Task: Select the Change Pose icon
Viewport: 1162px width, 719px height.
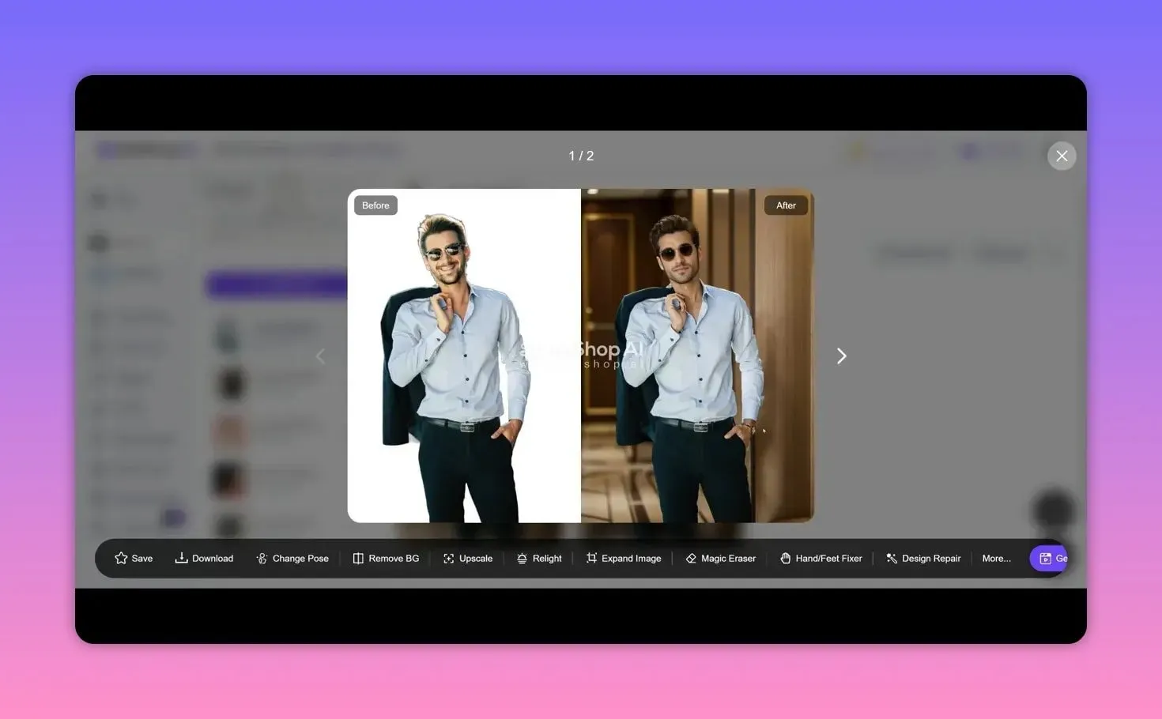Action: tap(262, 558)
